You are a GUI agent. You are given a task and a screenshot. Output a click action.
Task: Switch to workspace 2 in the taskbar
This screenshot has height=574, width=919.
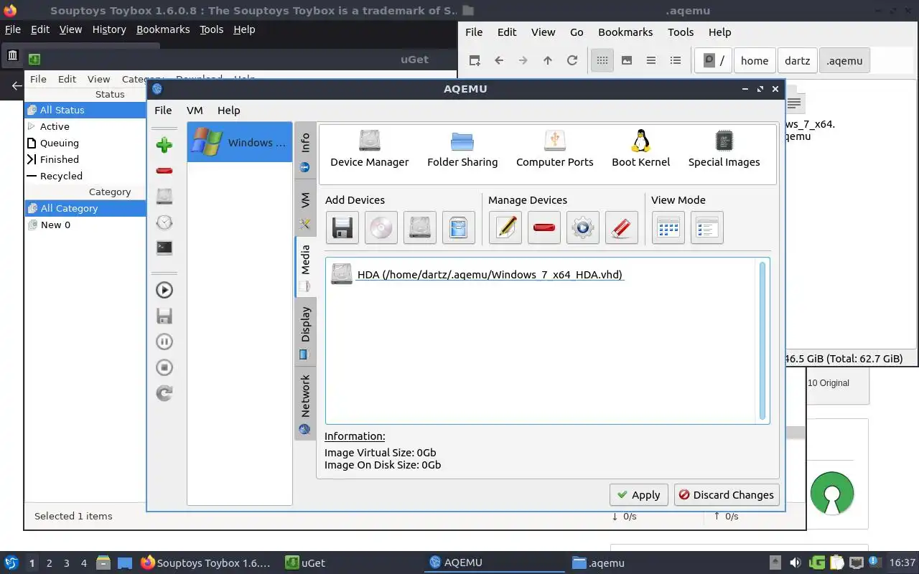click(50, 563)
